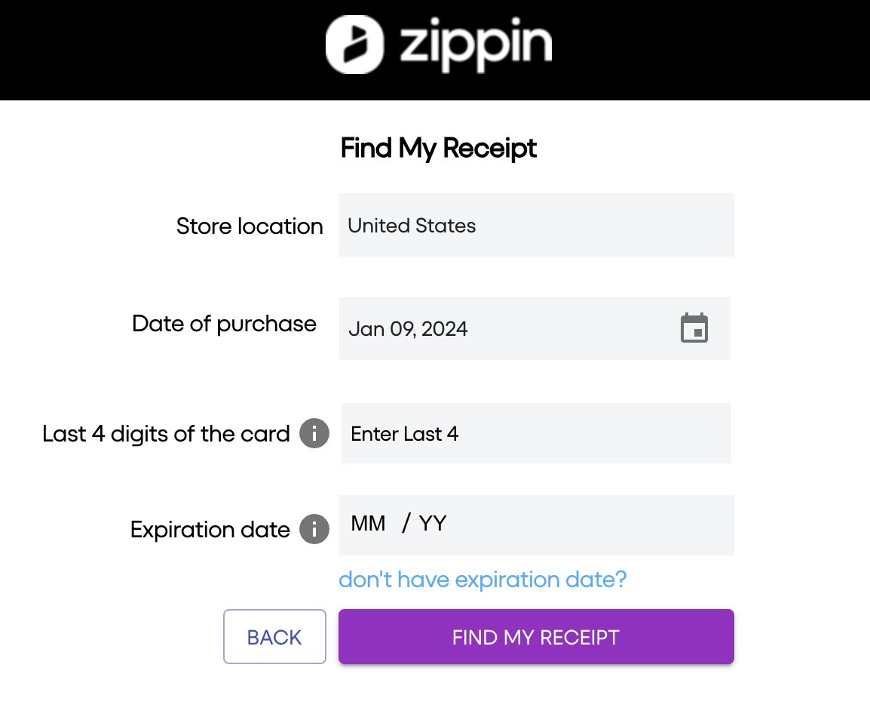Click the MM month portion of expiration

click(367, 523)
